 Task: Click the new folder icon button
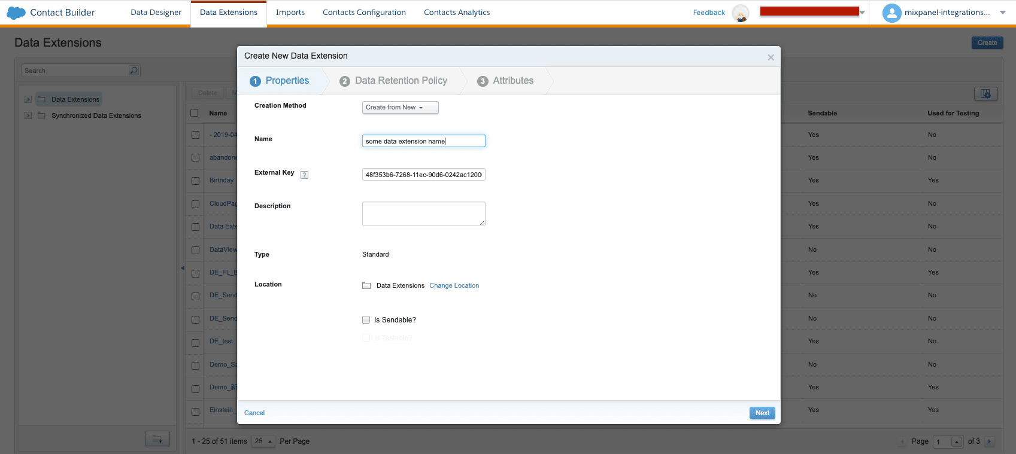157,439
